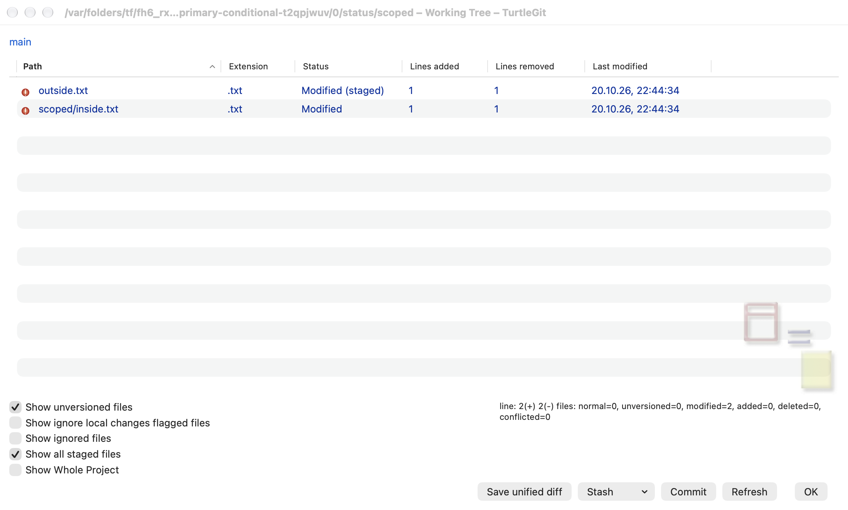This screenshot has height=510, width=848.
Task: Click the Commit button
Action: (x=688, y=492)
